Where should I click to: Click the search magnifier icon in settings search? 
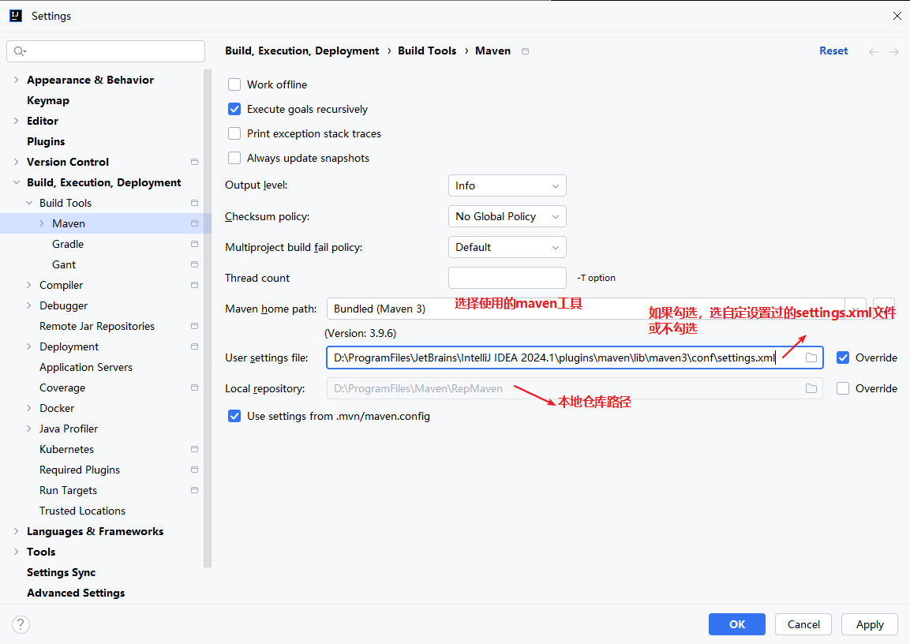click(x=20, y=51)
